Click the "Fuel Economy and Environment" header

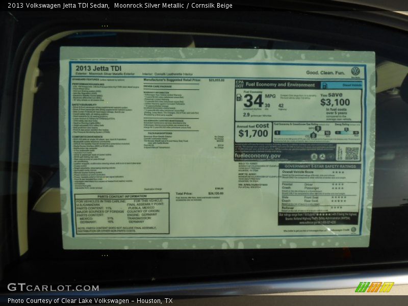click(280, 85)
